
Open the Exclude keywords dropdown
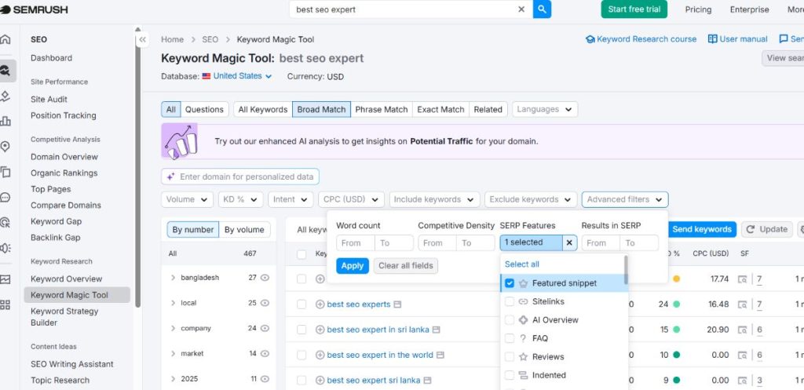pos(531,199)
